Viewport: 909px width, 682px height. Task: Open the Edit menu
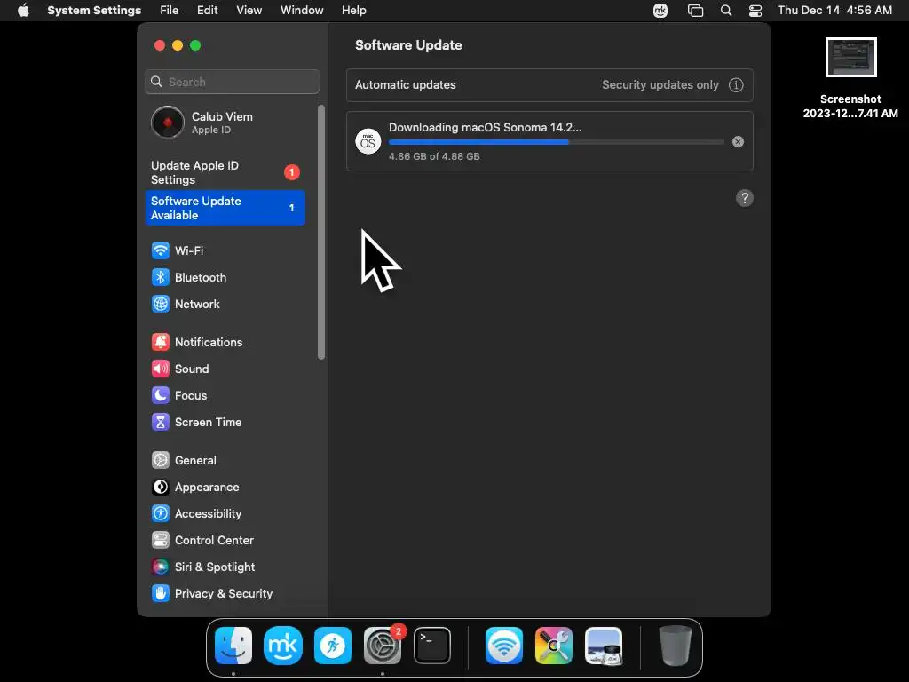pos(207,11)
